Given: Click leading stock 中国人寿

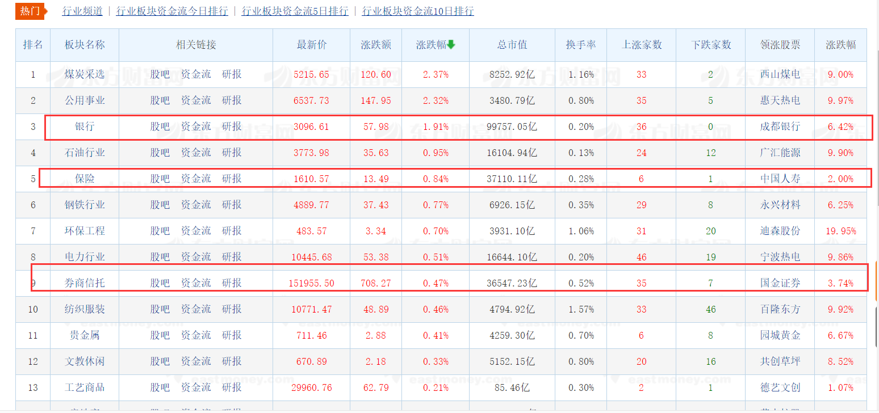Looking at the screenshot, I should tap(780, 179).
